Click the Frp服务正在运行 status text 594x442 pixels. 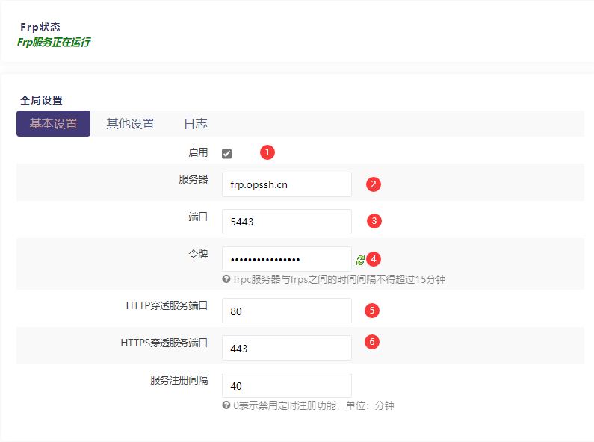[54, 42]
